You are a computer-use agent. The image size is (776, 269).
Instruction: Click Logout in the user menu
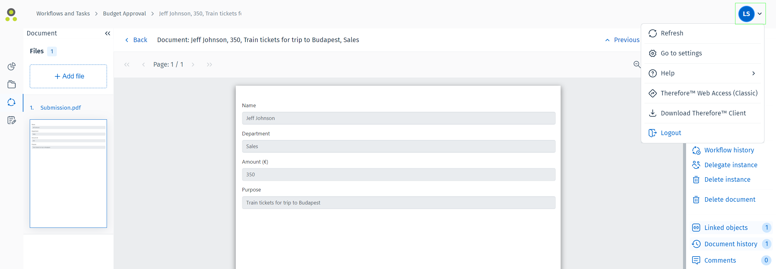pos(671,133)
